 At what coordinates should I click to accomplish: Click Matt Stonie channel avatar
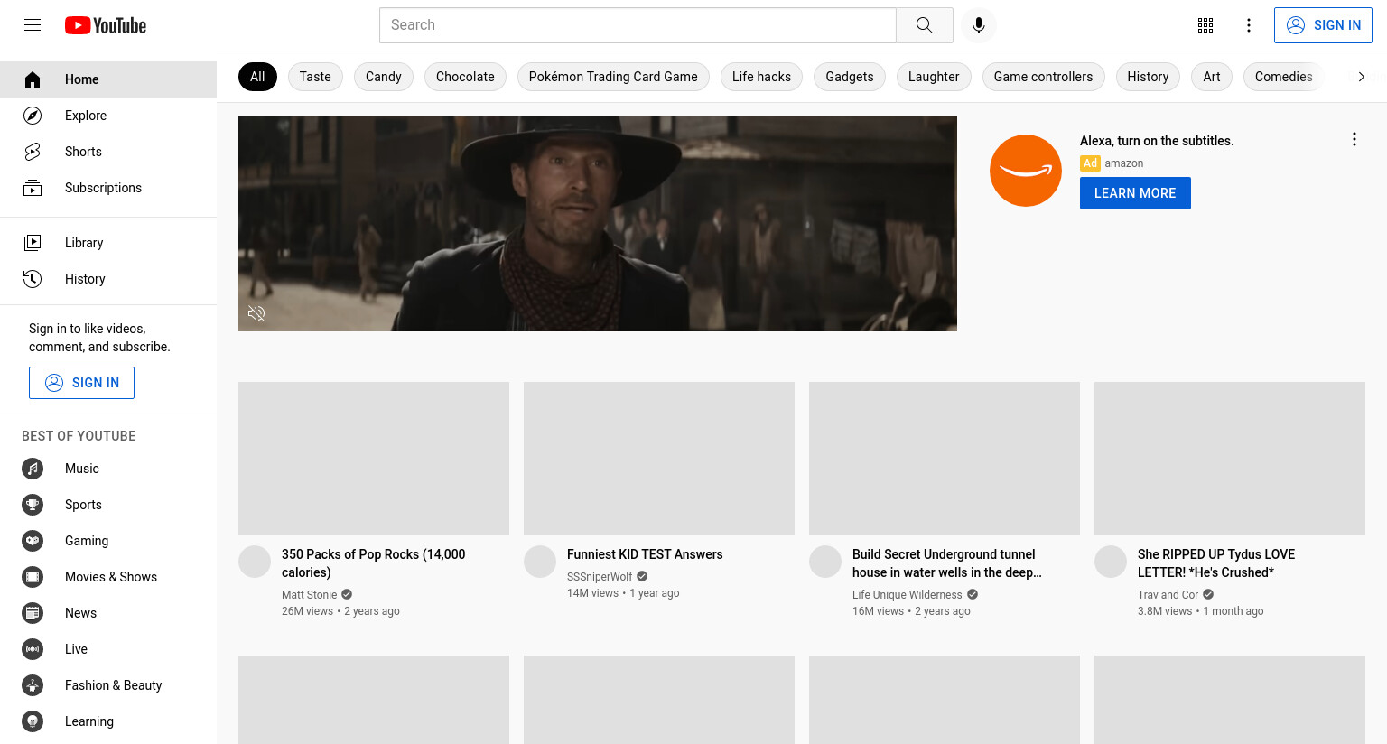(255, 562)
